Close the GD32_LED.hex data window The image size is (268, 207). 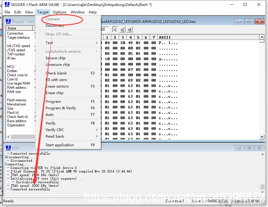(259, 21)
